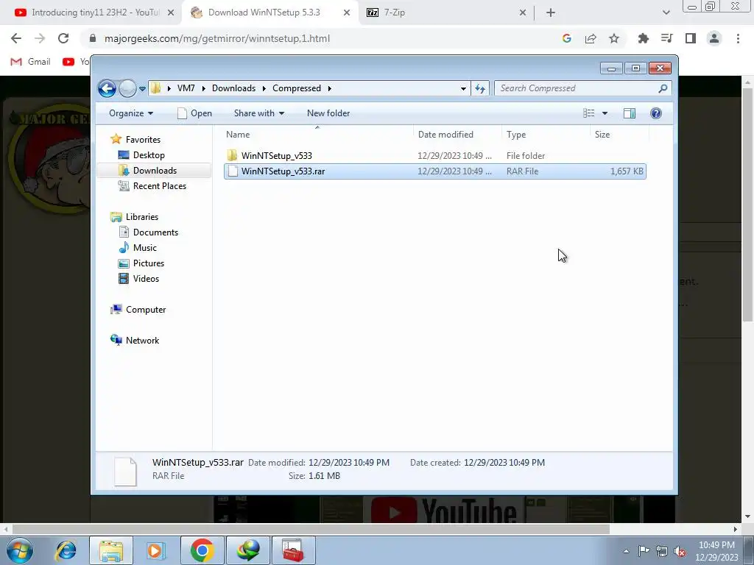This screenshot has width=754, height=565.
Task: Open Chrome extensions puzzle icon
Action: tap(643, 38)
